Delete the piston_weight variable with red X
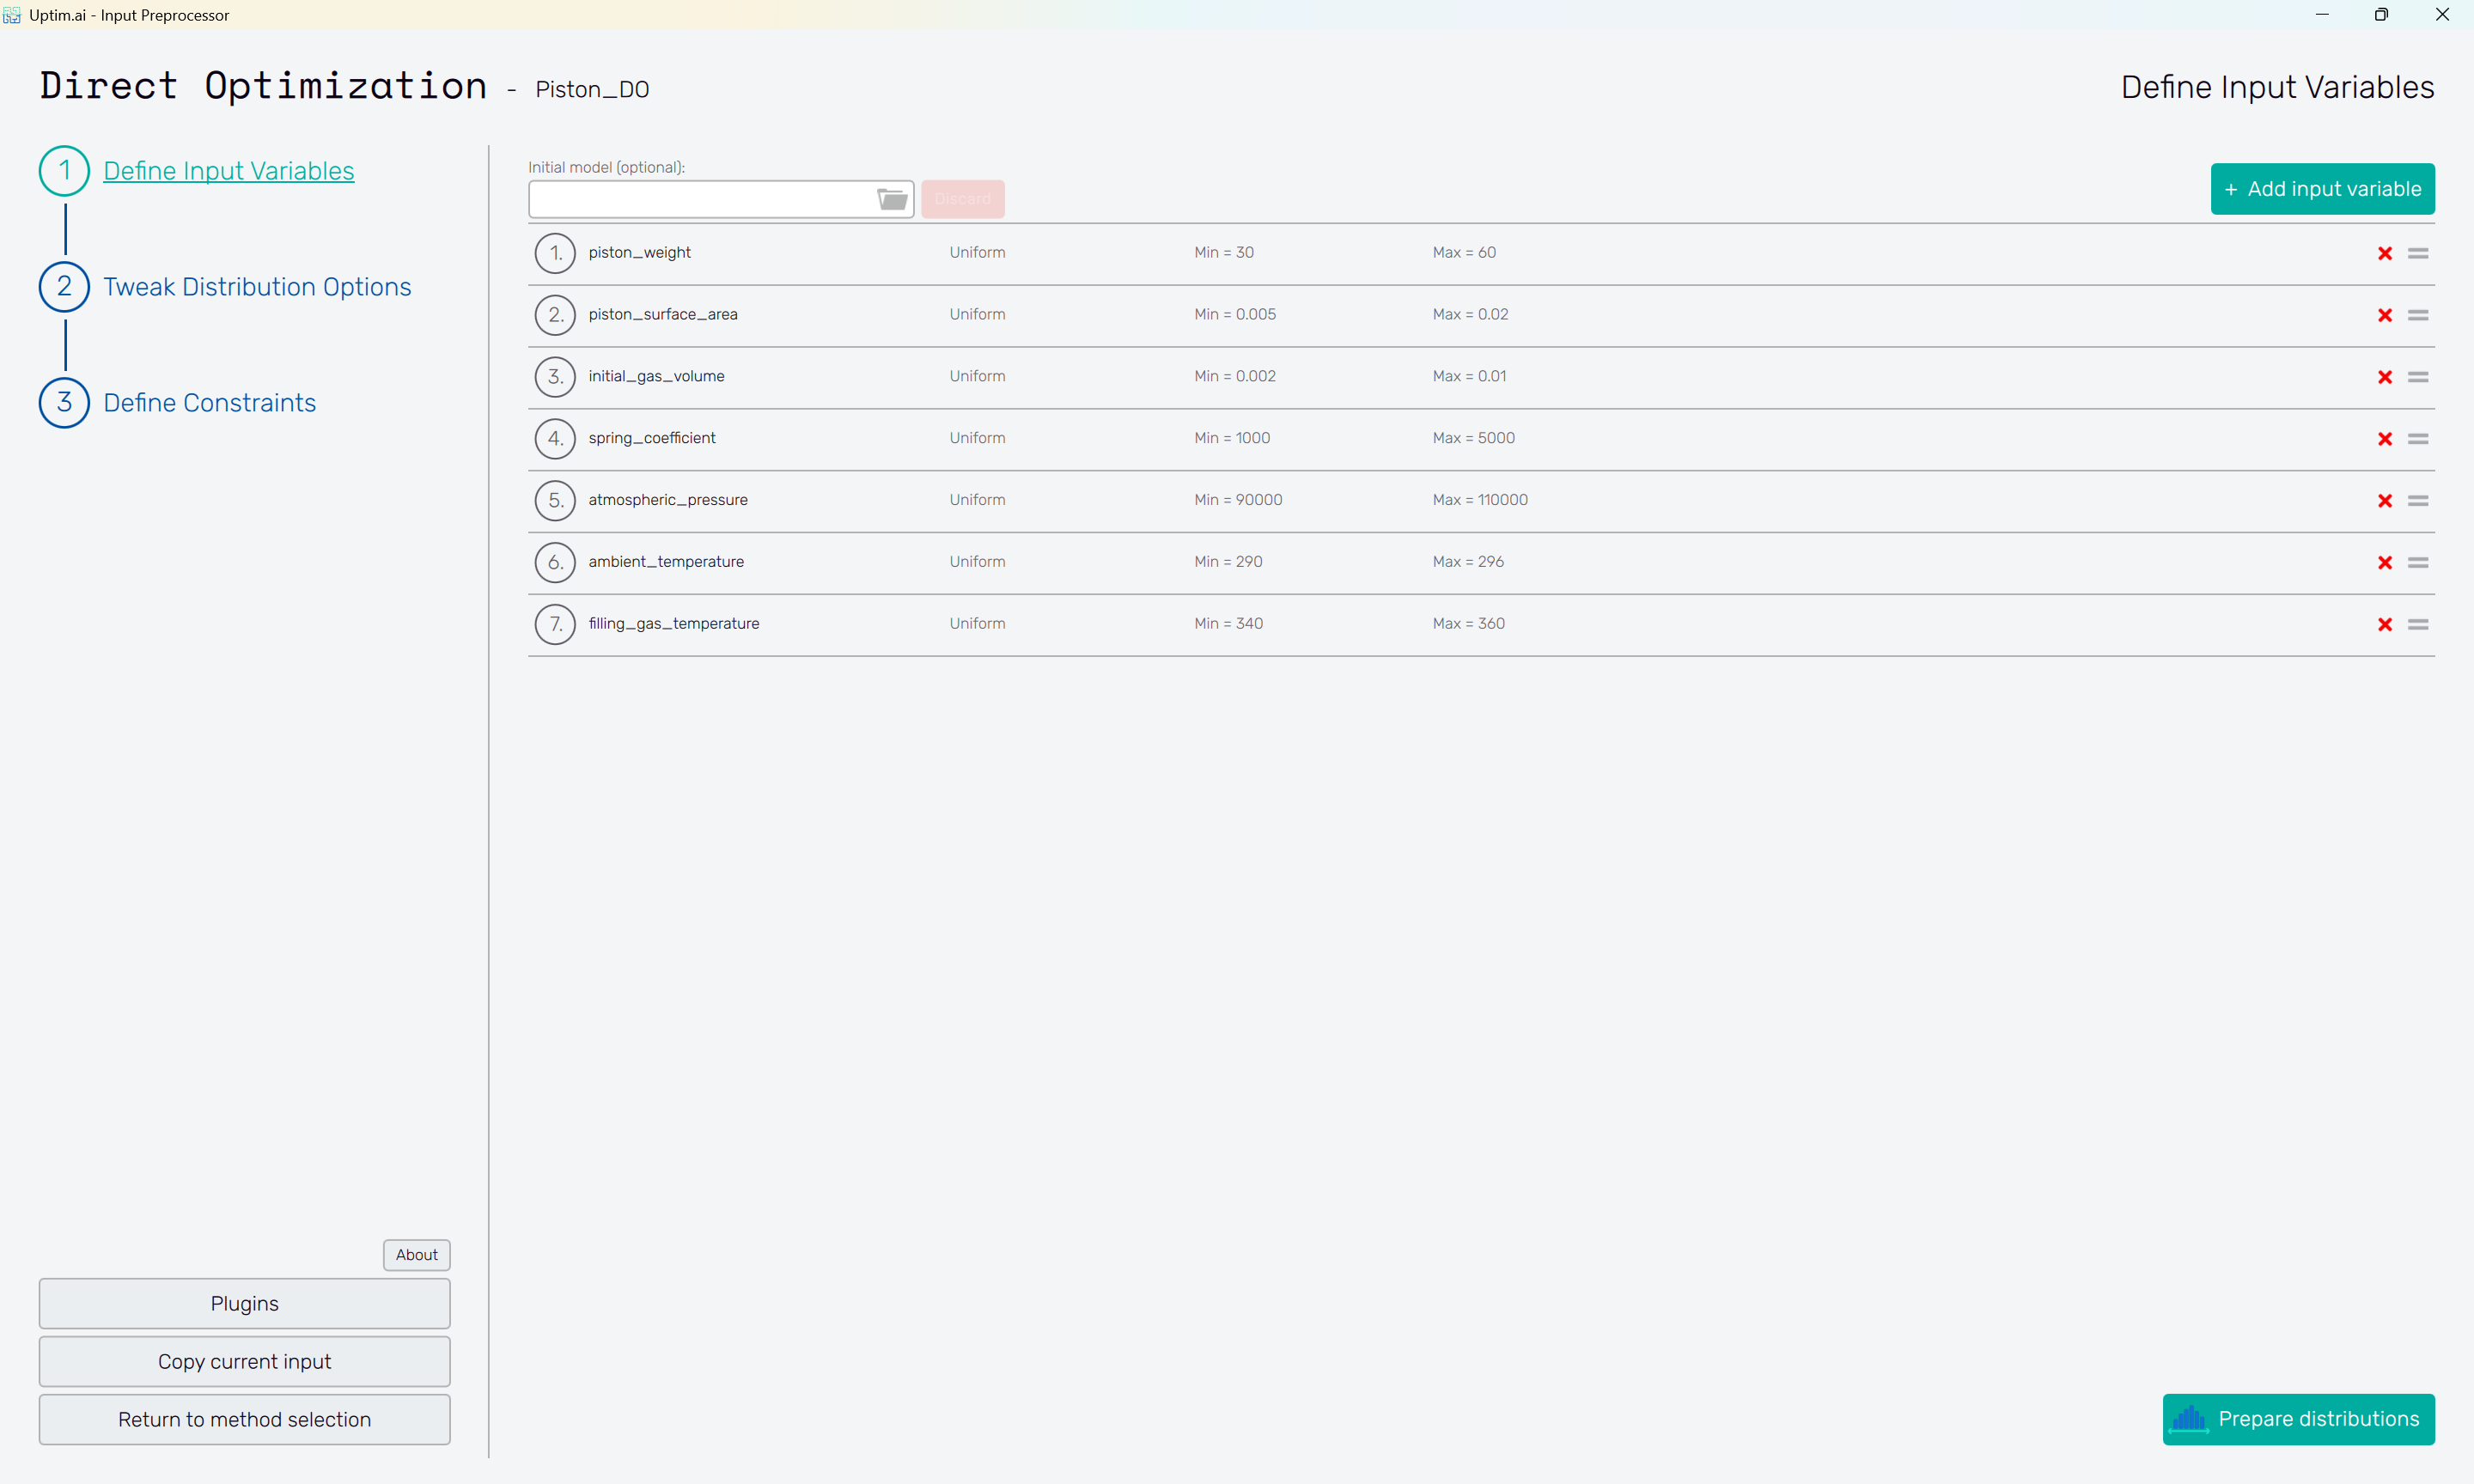This screenshot has height=1484, width=2474. pos(2385,253)
